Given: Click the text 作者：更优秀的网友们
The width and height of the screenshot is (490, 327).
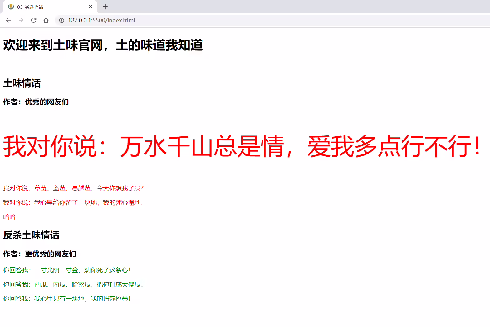Looking at the screenshot, I should tap(40, 254).
